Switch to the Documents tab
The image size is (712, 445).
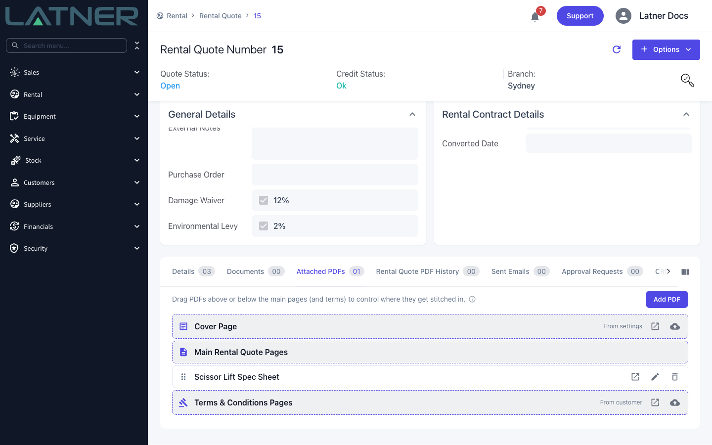pos(256,271)
